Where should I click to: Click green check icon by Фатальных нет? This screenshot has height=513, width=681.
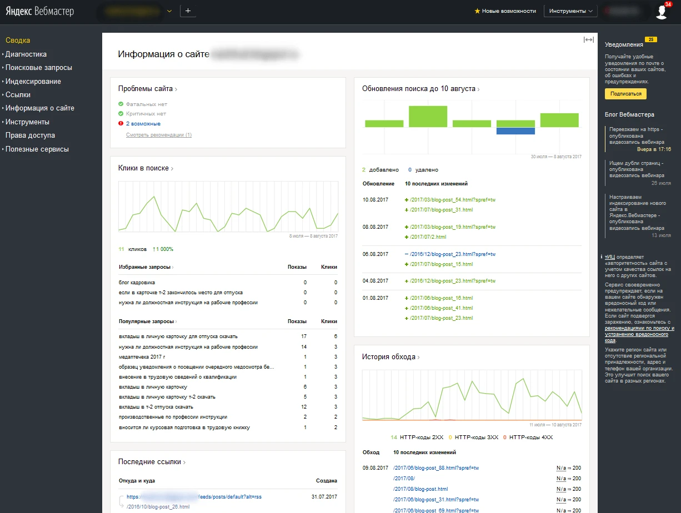(x=121, y=104)
